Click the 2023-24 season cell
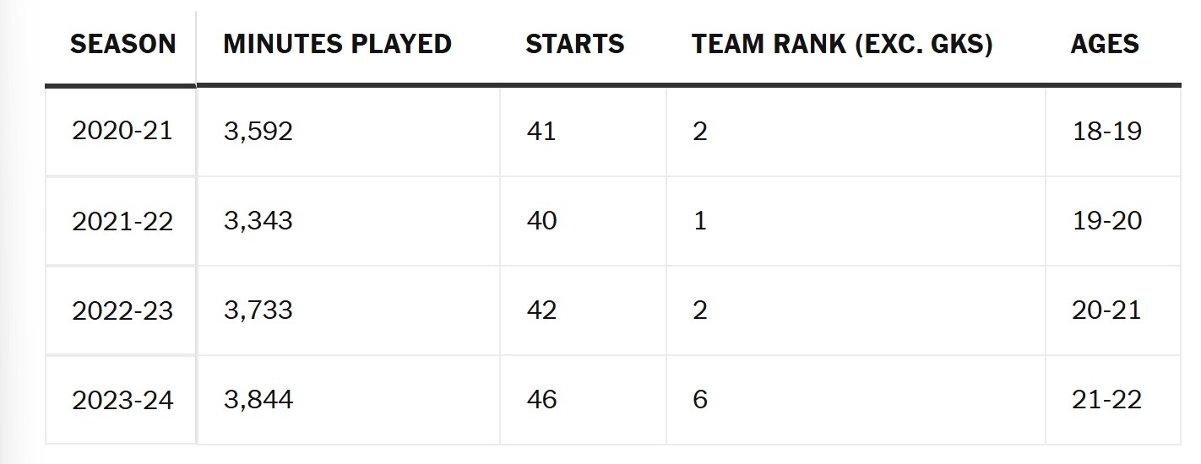Screen dimensions: 1201x464 pos(122,400)
